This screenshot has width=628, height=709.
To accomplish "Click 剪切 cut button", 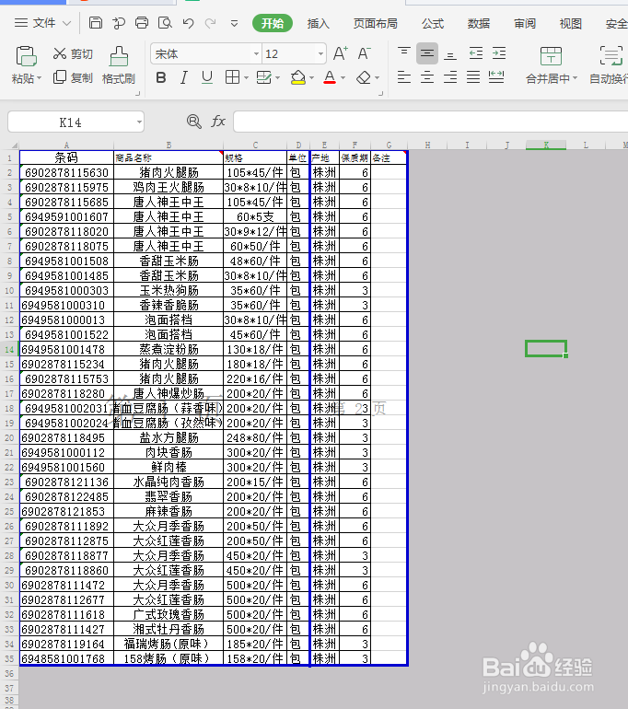I will point(73,53).
